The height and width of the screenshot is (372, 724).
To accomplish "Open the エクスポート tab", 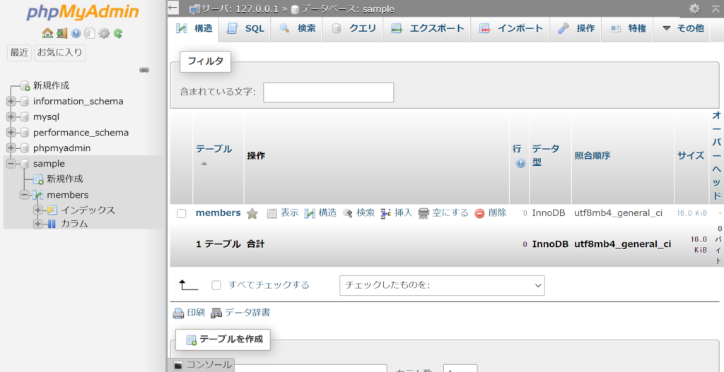I will tap(428, 29).
